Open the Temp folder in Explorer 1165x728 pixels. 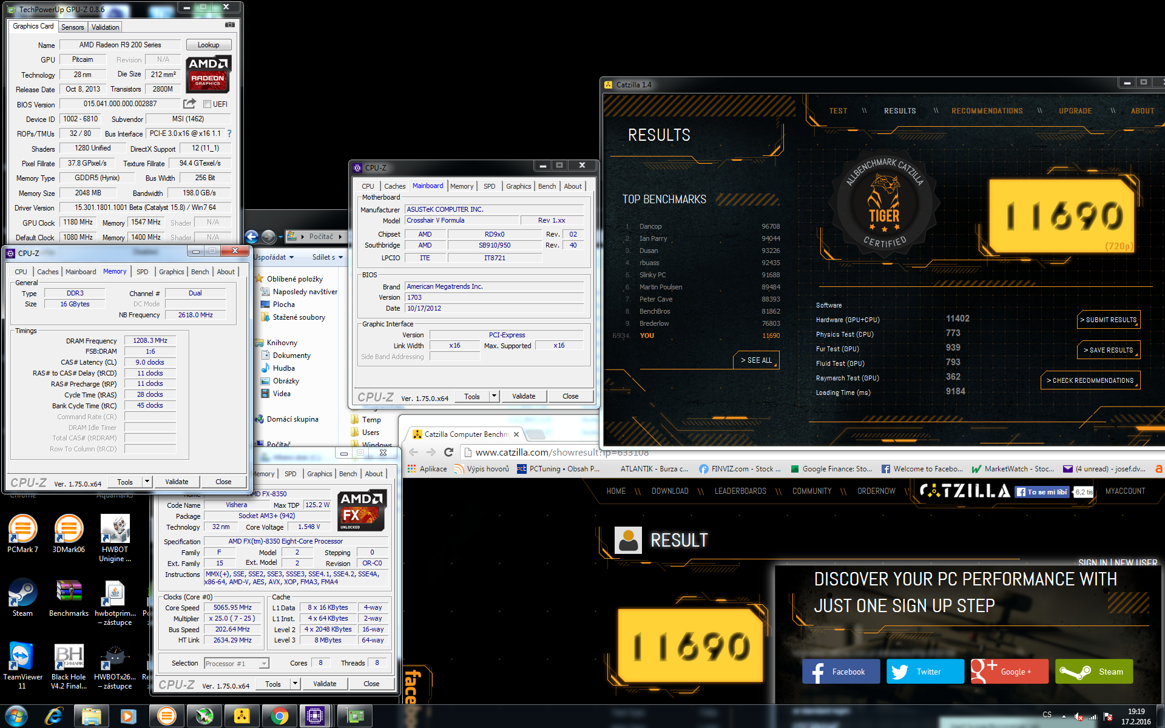pyautogui.click(x=371, y=420)
